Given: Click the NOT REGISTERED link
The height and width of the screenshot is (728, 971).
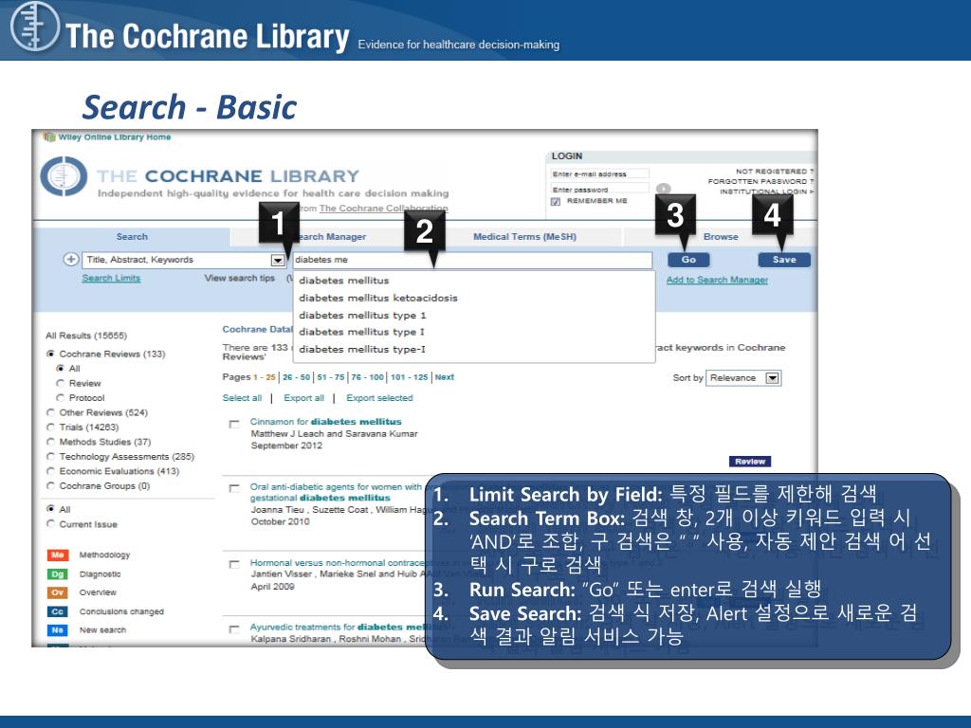Looking at the screenshot, I should (x=775, y=172).
